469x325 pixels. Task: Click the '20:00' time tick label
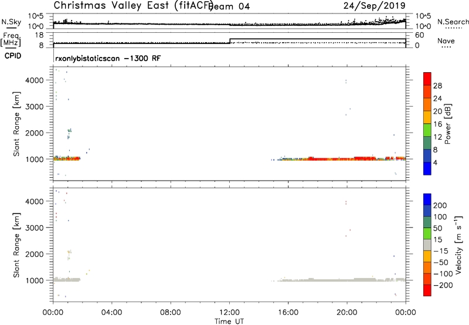347,313
